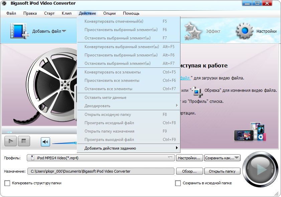Open the Старт menu
This screenshot has width=281, height=197.
point(49,13)
